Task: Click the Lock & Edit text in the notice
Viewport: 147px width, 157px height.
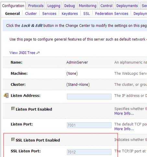Action: (32, 26)
